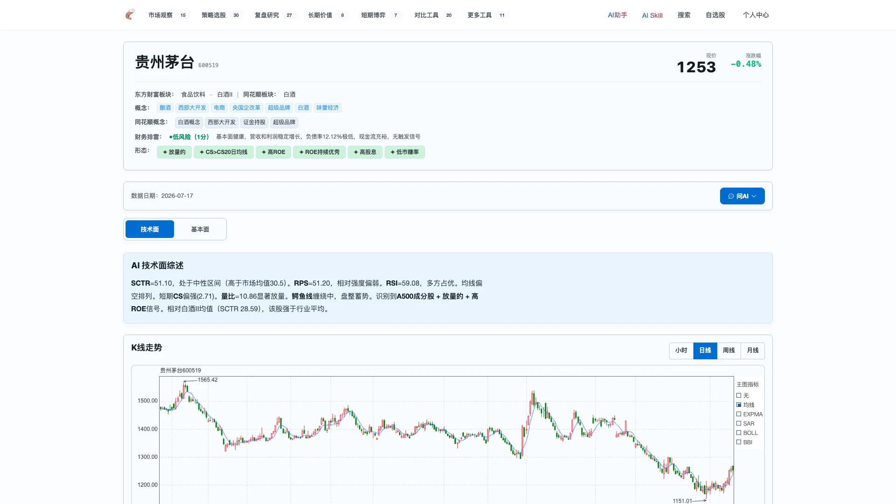Select the 周线 K-line period
896x504 pixels.
(x=729, y=350)
